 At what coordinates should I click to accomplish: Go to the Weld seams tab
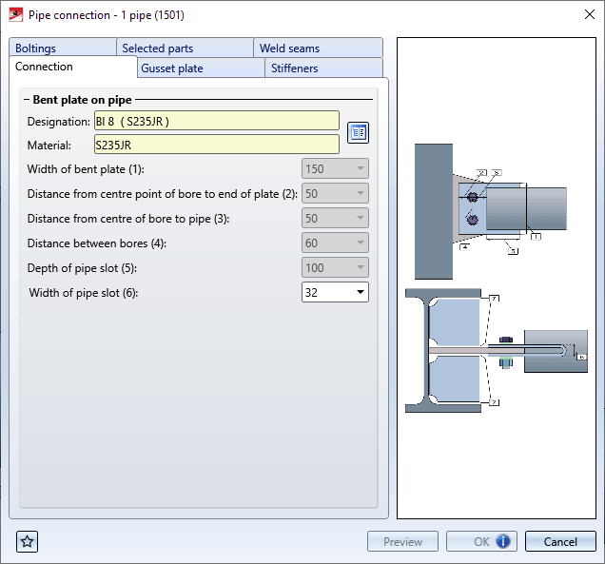pyautogui.click(x=289, y=49)
